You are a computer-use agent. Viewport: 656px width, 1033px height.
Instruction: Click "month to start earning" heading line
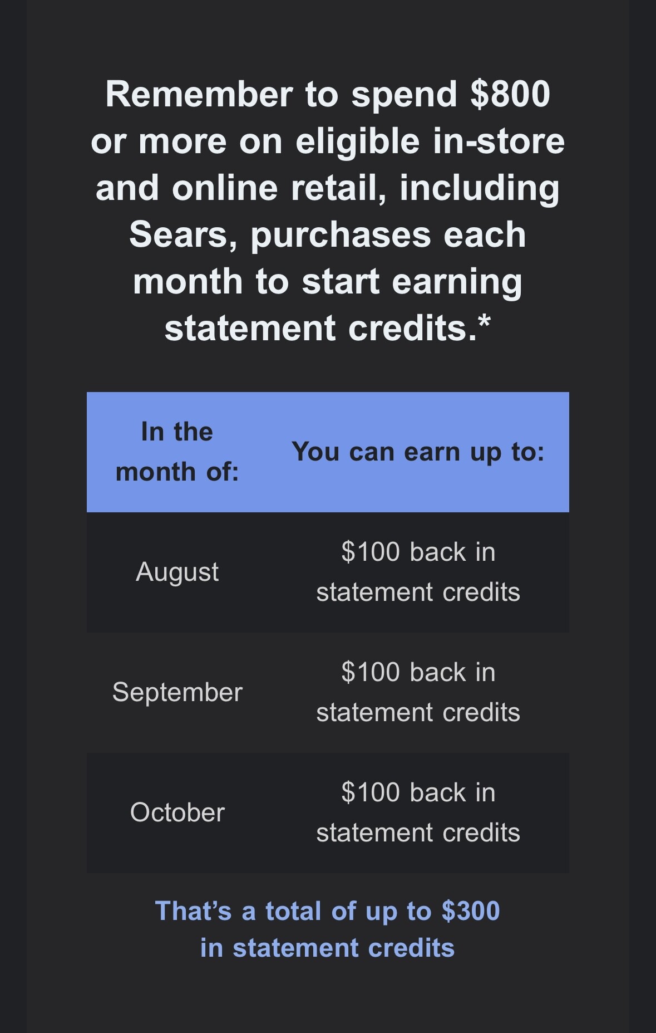[x=328, y=282]
